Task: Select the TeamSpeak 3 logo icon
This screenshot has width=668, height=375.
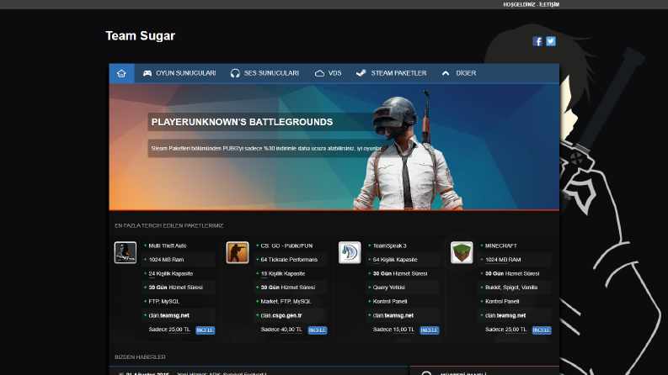Action: tap(350, 252)
